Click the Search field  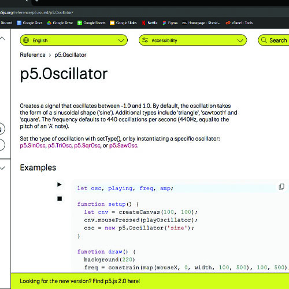[x=273, y=40]
